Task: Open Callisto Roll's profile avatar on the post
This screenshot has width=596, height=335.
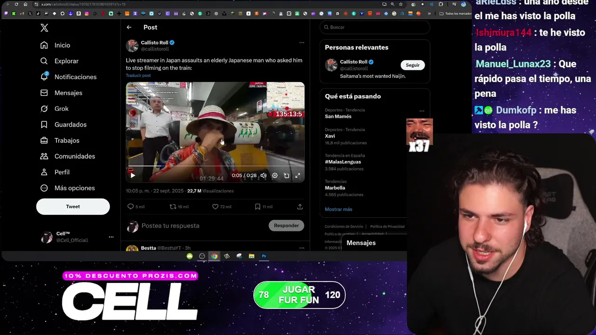Action: coord(132,46)
